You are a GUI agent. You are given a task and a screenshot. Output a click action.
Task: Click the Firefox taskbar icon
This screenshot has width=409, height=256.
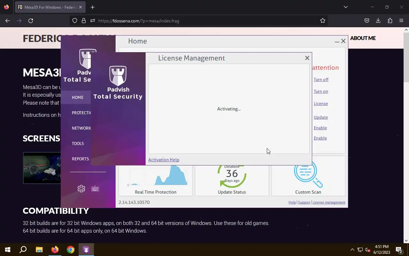tap(55, 250)
